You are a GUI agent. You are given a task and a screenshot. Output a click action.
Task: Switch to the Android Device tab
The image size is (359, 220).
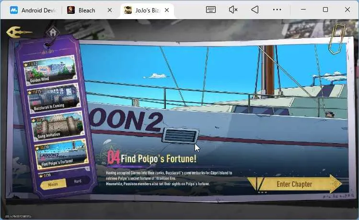pos(33,10)
